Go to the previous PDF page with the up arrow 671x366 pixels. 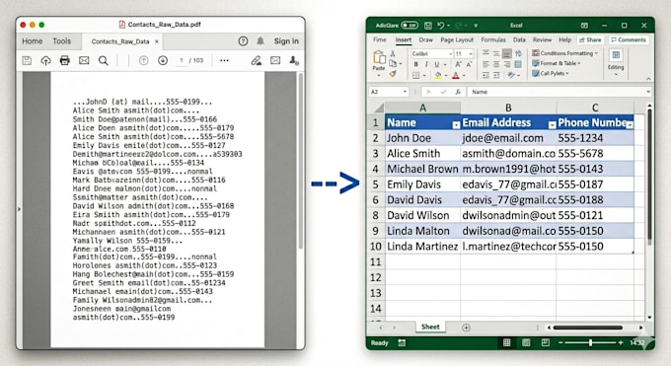click(144, 61)
